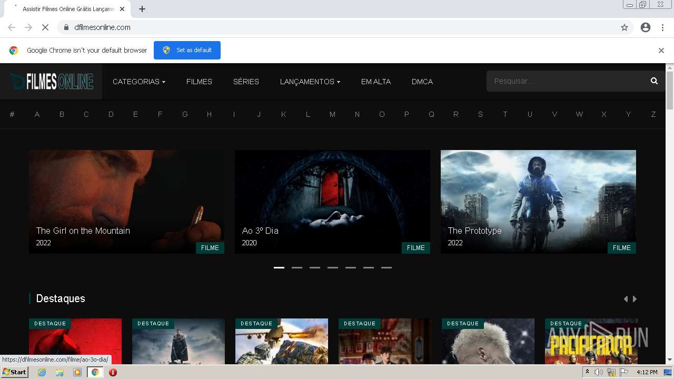
Task: Open the Pacificador Destaque poster
Action: (591, 341)
